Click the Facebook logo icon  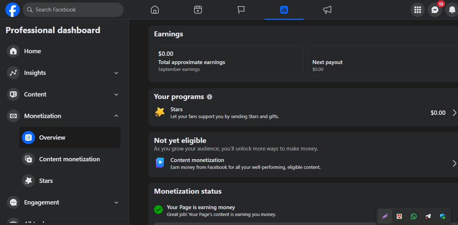tap(13, 10)
